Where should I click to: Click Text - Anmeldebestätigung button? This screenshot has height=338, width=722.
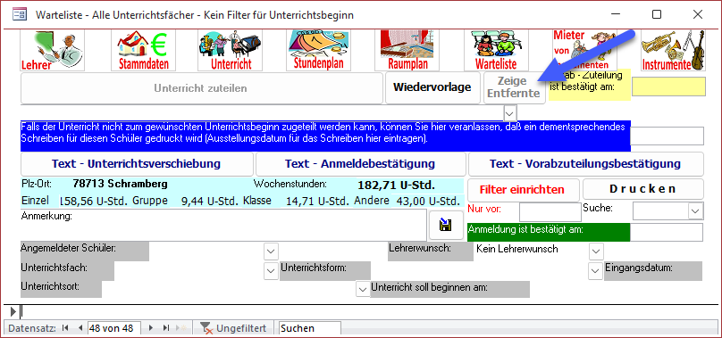pyautogui.click(x=359, y=164)
